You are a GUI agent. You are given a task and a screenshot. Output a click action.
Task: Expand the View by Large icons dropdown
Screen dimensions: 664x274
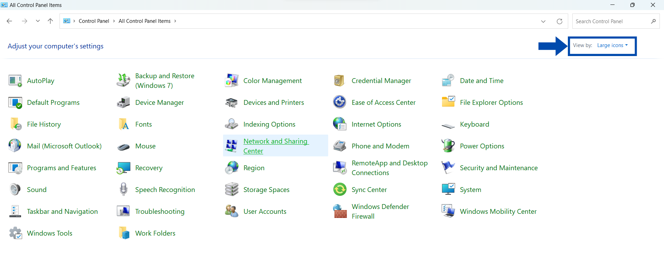pos(612,45)
